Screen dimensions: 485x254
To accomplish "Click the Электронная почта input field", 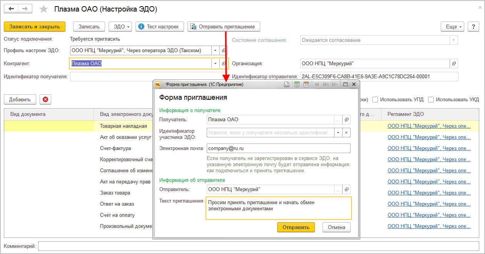I will coord(278,148).
